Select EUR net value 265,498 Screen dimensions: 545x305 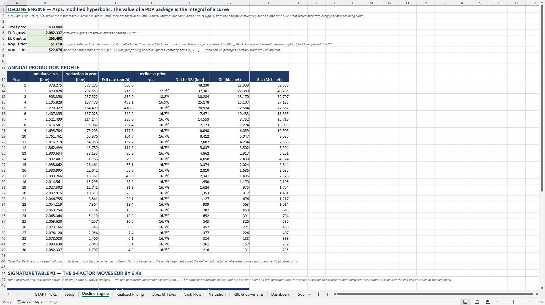45,38
